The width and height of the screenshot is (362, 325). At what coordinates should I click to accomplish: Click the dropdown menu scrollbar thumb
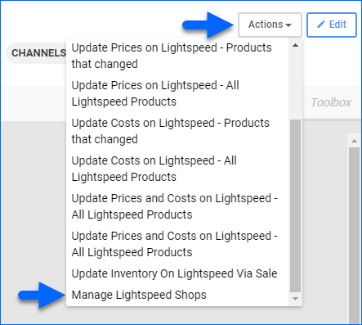click(x=295, y=206)
